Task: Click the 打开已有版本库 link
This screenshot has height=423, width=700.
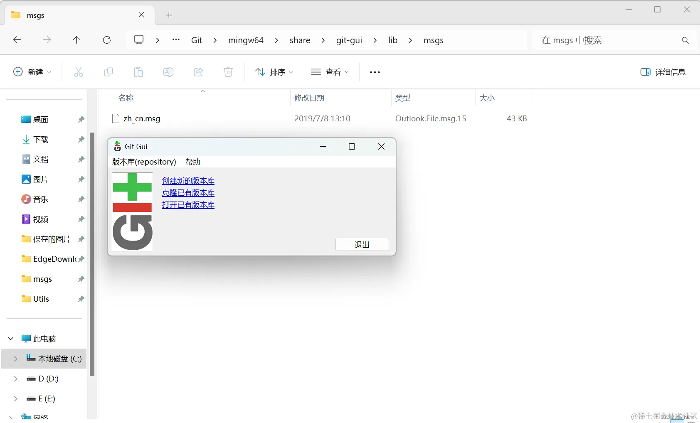Action: point(188,205)
